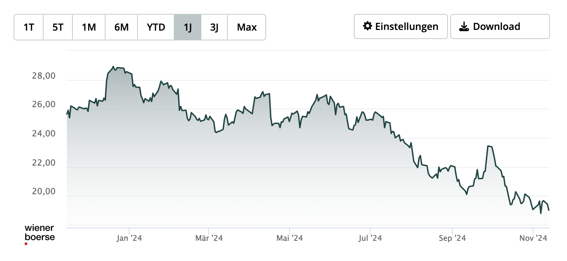Show the Max time range

pos(247,27)
